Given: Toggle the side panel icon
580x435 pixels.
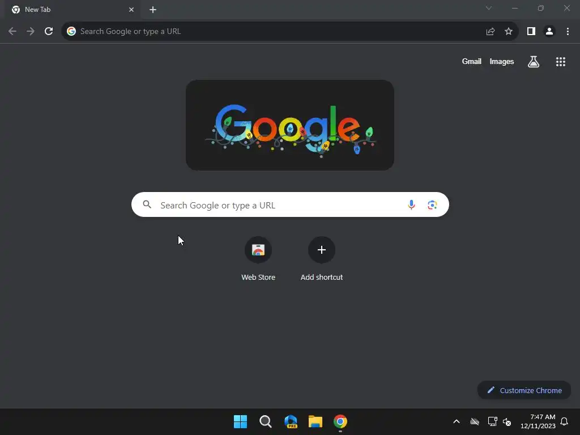Looking at the screenshot, I should 531,32.
